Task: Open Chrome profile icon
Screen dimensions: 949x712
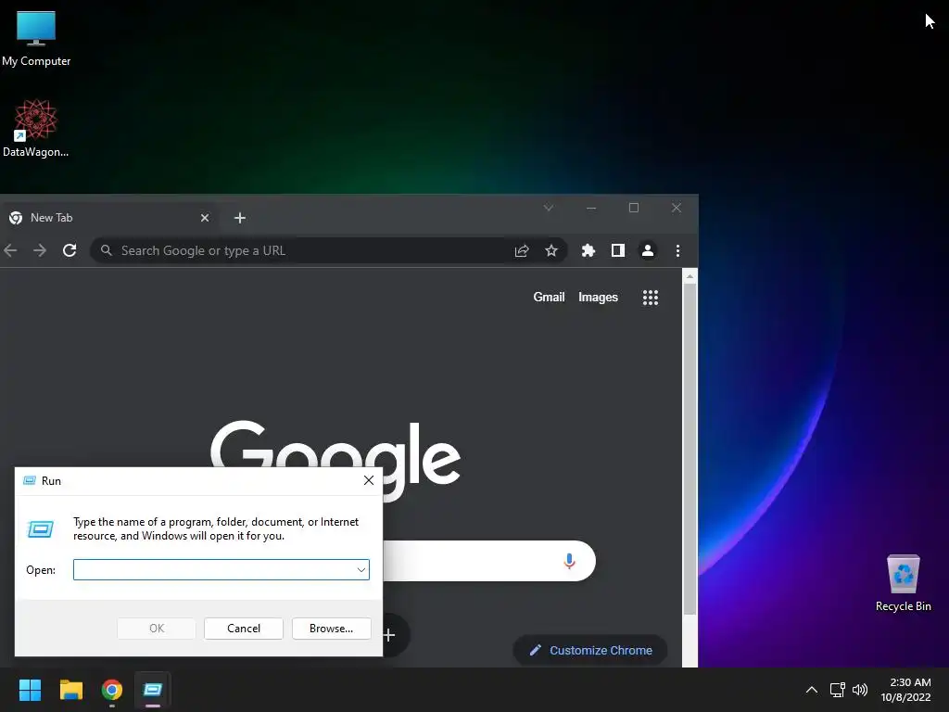Action: (648, 250)
